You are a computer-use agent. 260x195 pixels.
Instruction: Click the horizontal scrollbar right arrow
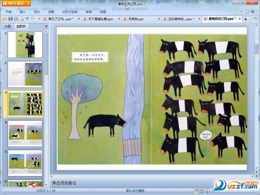click(x=252, y=176)
